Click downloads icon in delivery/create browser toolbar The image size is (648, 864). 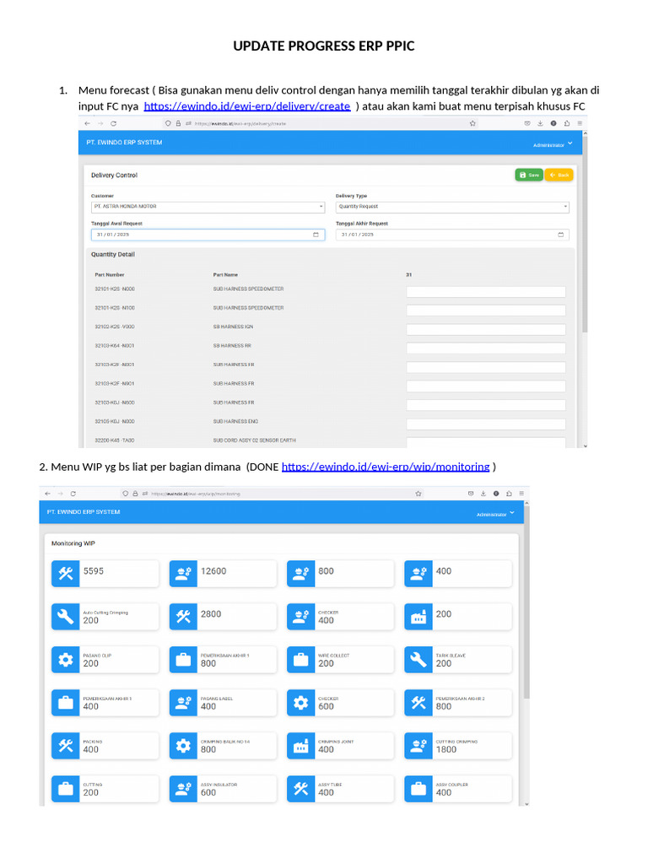540,123
